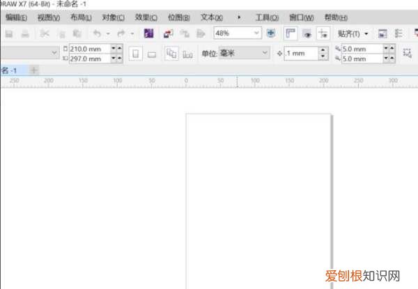
Task: Click the 贴齐(T) snap button
Action: (x=353, y=33)
